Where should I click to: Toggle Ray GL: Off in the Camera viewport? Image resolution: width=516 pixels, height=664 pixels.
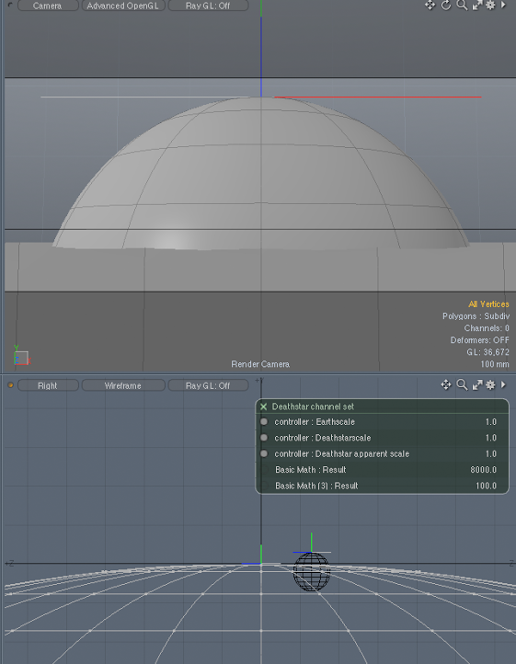[x=208, y=6]
